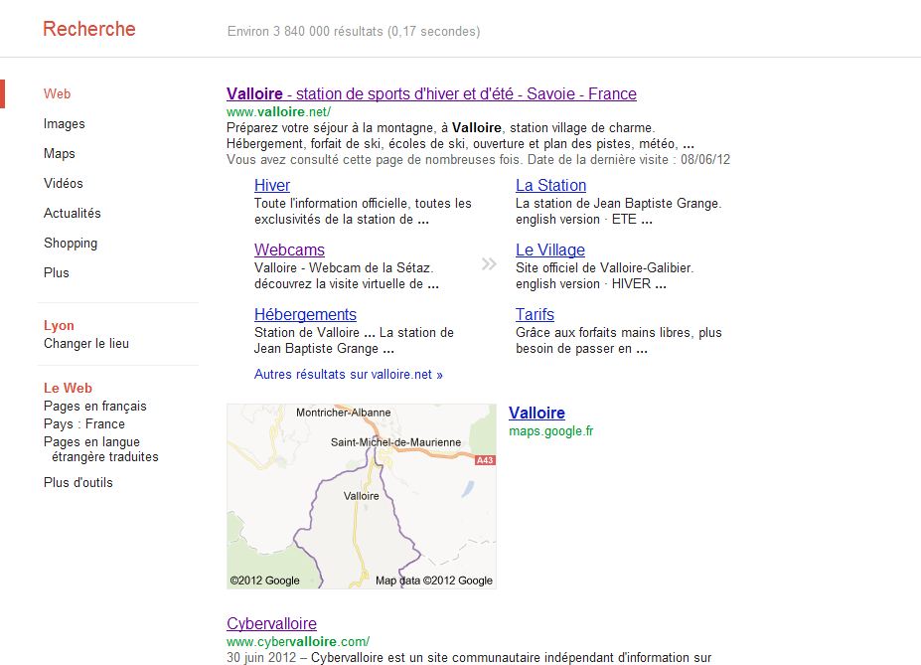Select Le Web filter
Viewport: 921px width, 665px height.
pyautogui.click(x=68, y=389)
